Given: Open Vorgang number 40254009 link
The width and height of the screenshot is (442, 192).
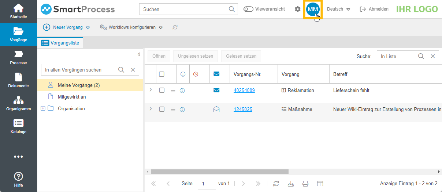Looking at the screenshot, I should (244, 90).
